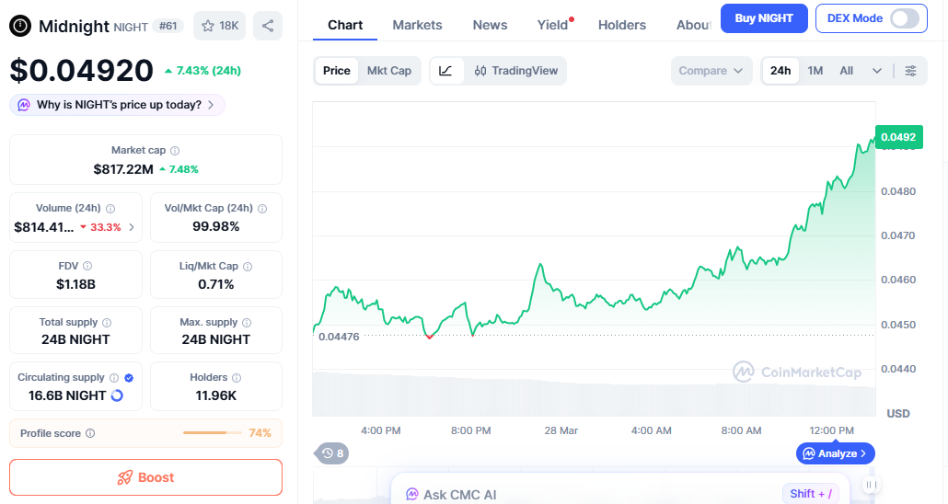Click the 0.04476 low price label
Screen dimensions: 948x504
339,337
